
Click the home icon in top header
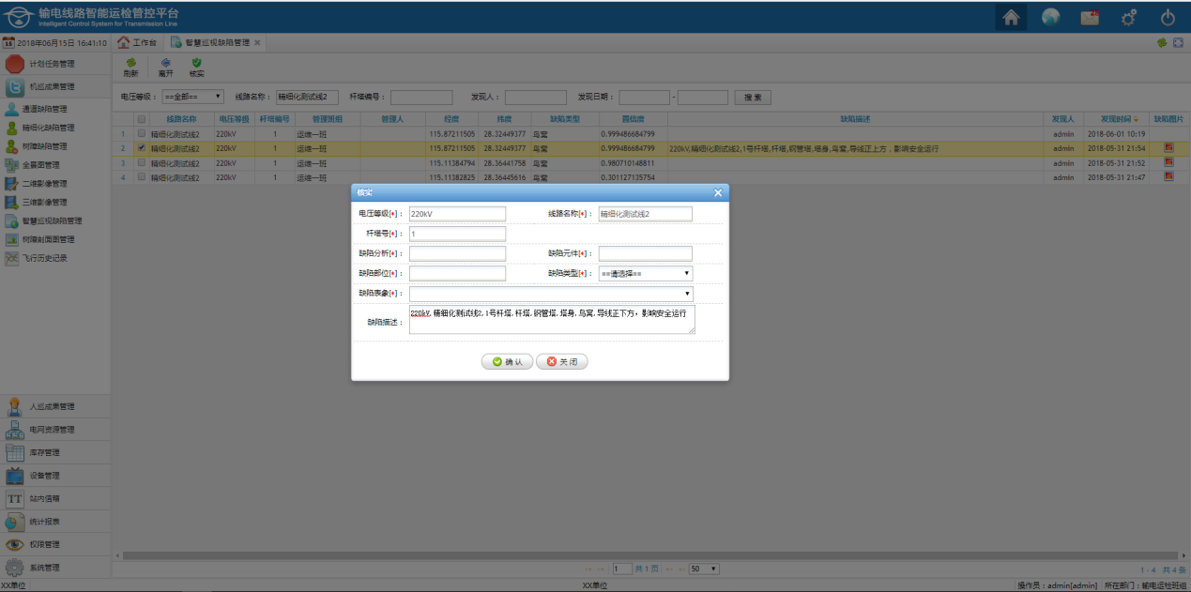[1011, 18]
